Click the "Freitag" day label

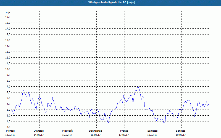124,131
